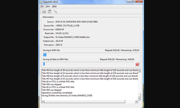This screenshot has width=180, height=108.
Task: Select the 'Title #18 was skipped' log line
Action: click(52, 84)
